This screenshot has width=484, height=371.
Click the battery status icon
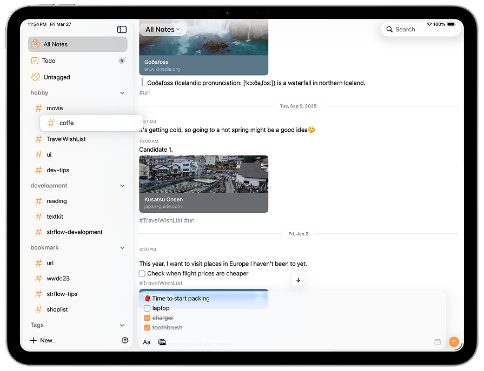[451, 24]
